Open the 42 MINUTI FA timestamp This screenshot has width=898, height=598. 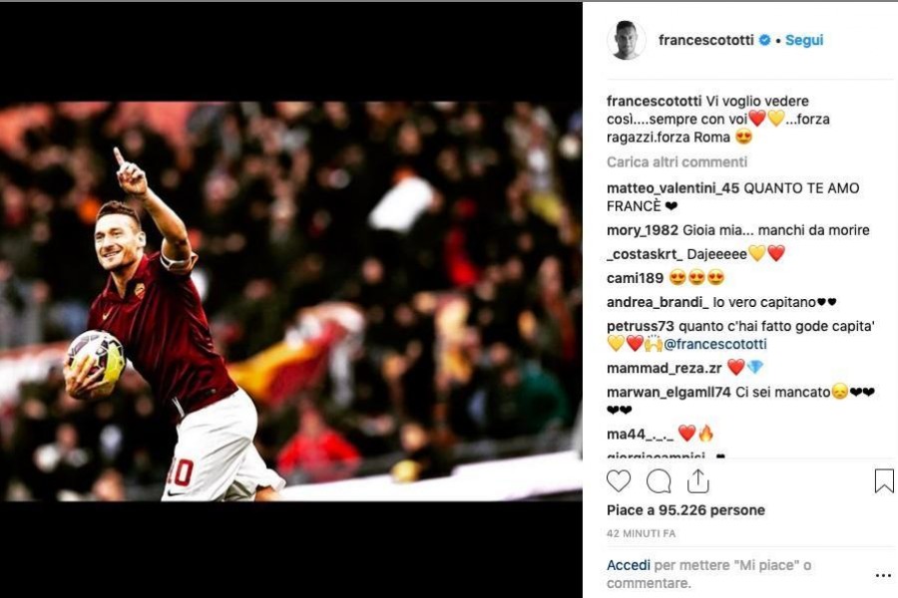(642, 533)
